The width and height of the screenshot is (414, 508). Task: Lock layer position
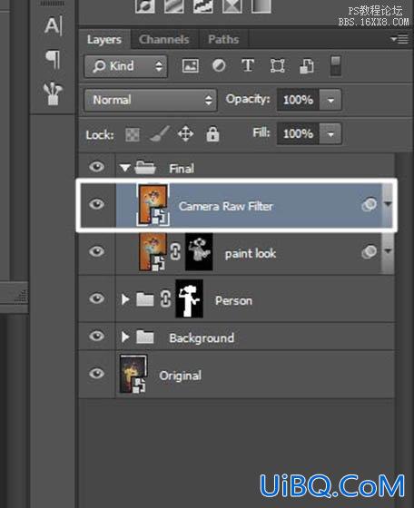[x=185, y=134]
